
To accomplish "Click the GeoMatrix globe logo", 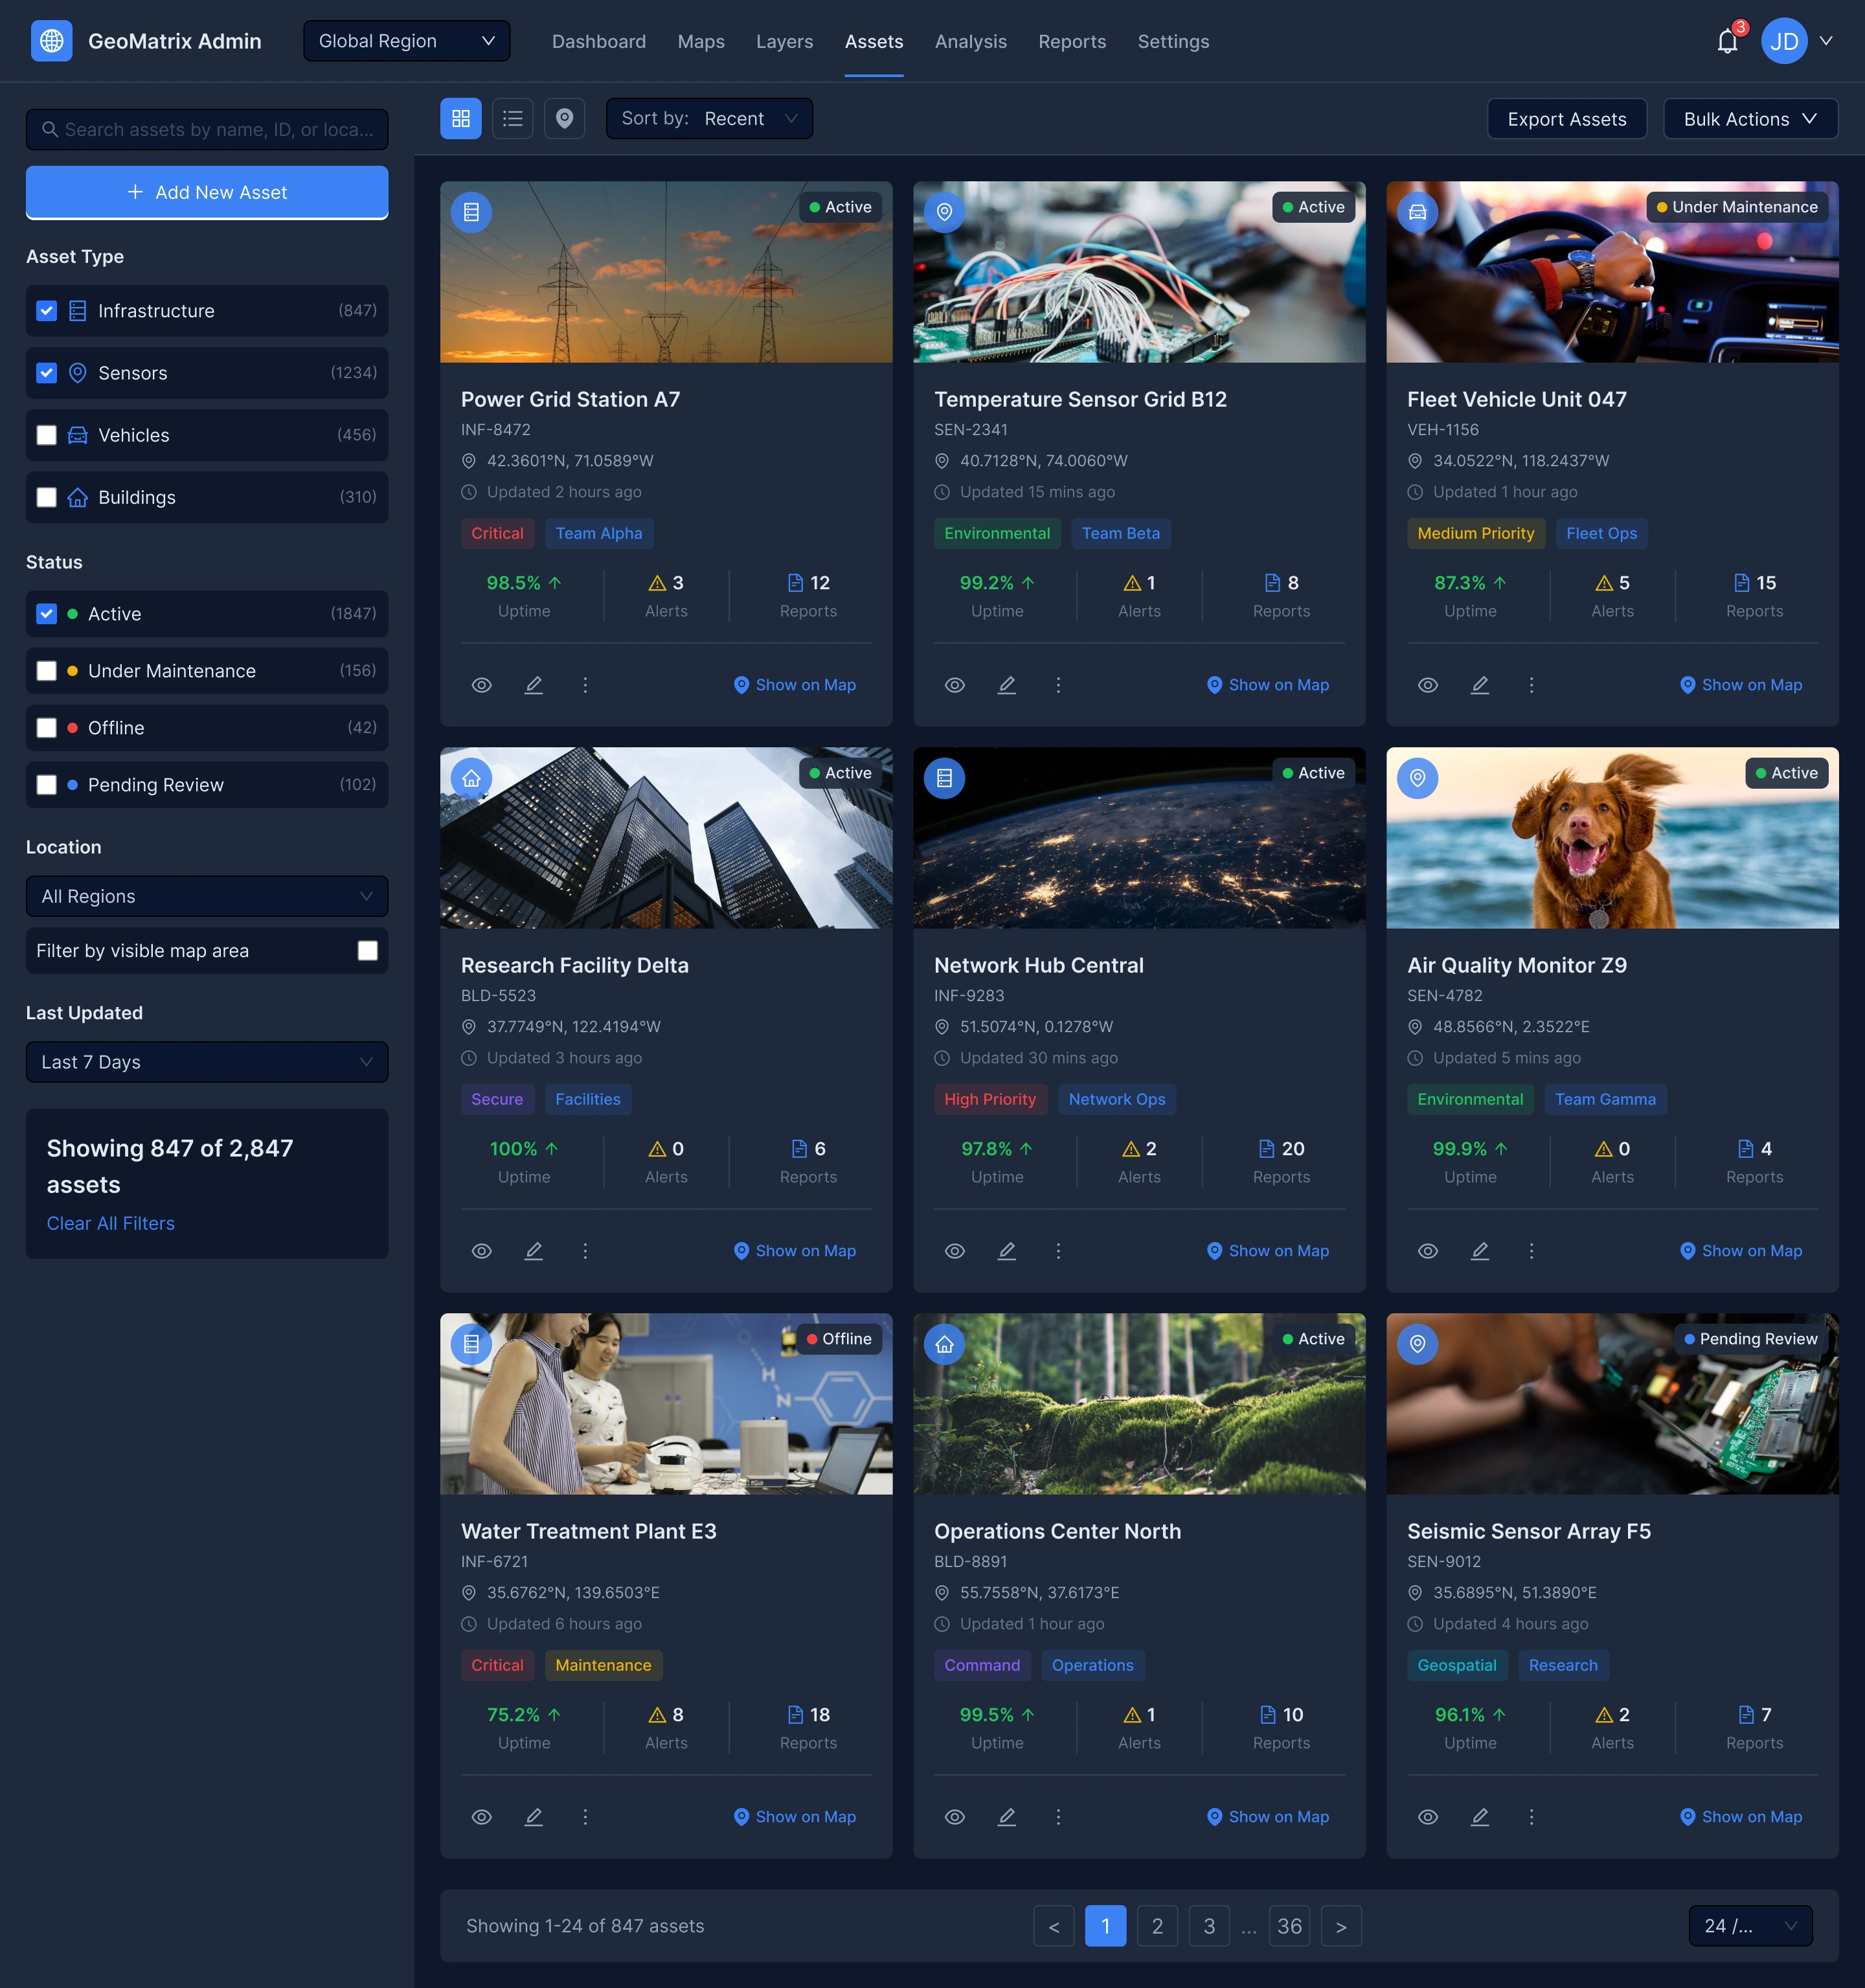I will (x=51, y=41).
